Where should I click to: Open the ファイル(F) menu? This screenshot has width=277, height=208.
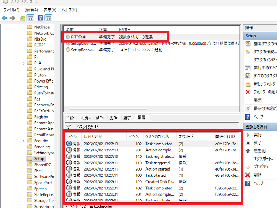(x=11, y=10)
